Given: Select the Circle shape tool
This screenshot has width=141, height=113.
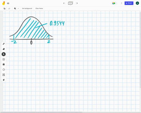Looking at the screenshot, I should point(4,69).
